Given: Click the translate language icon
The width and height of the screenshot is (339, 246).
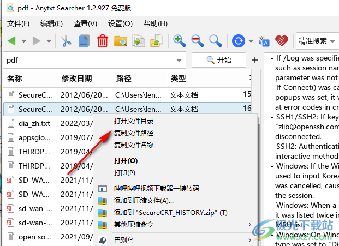Looking at the screenshot, I should 264,41.
